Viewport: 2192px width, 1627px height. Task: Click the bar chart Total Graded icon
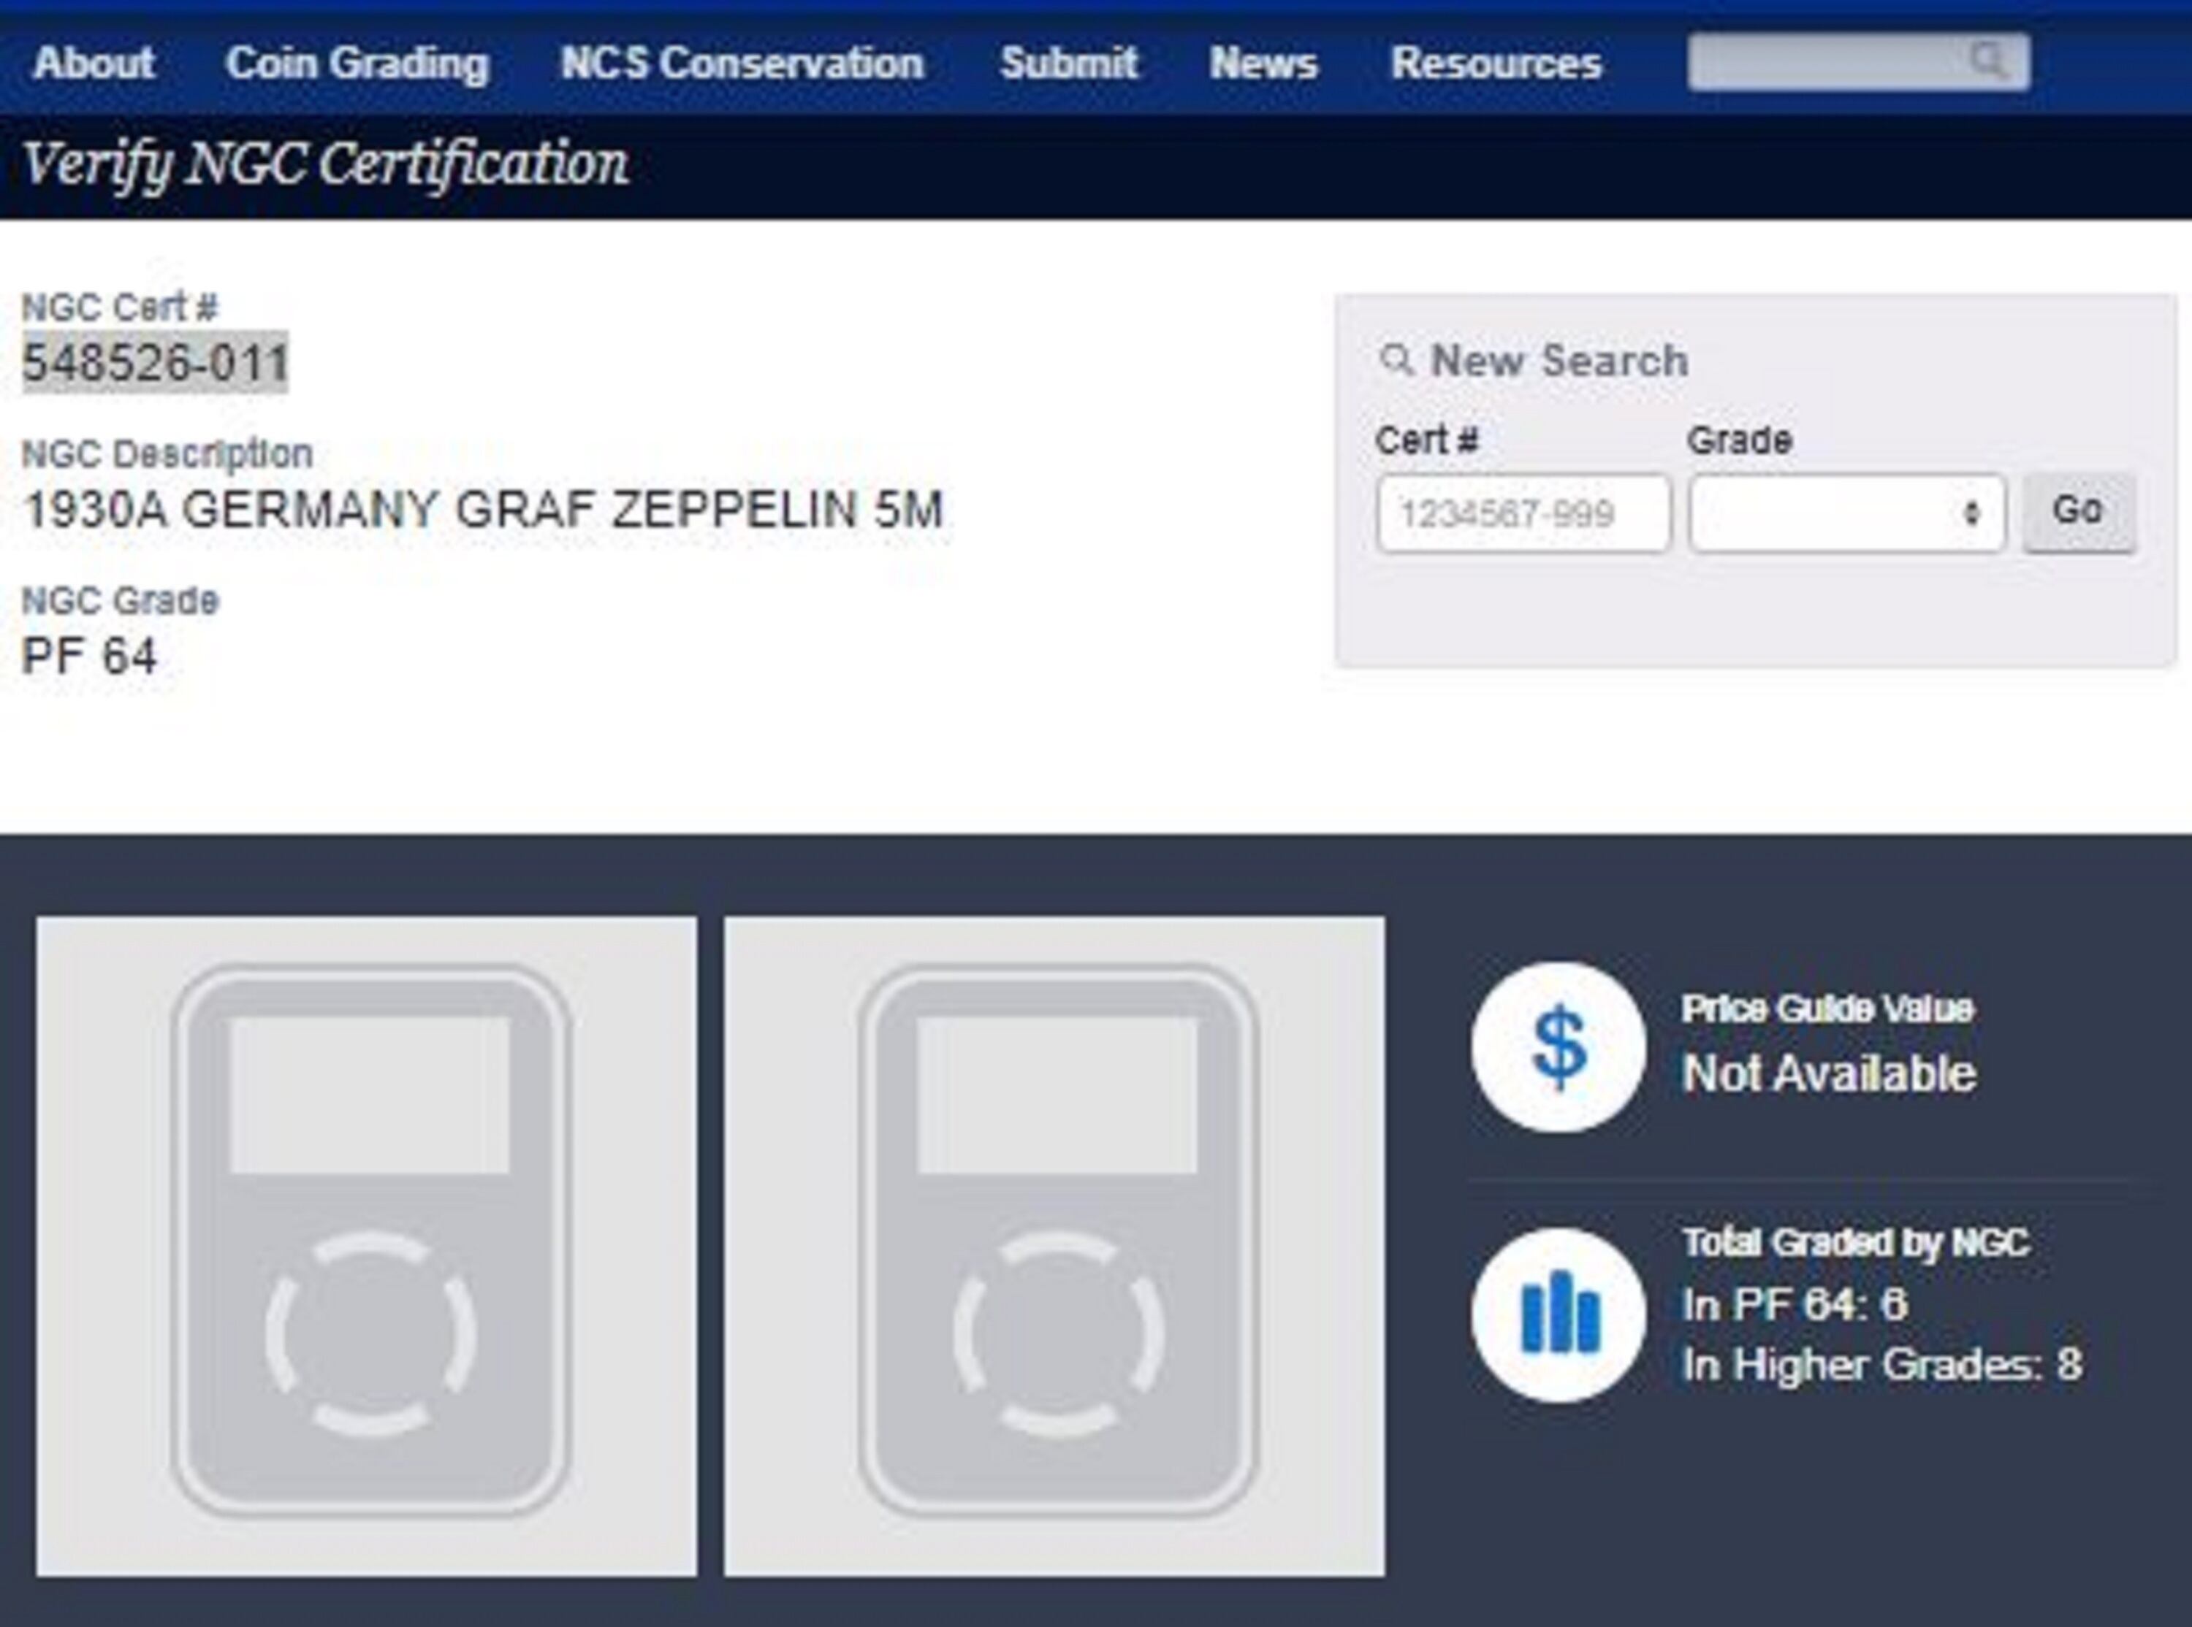[1559, 1314]
